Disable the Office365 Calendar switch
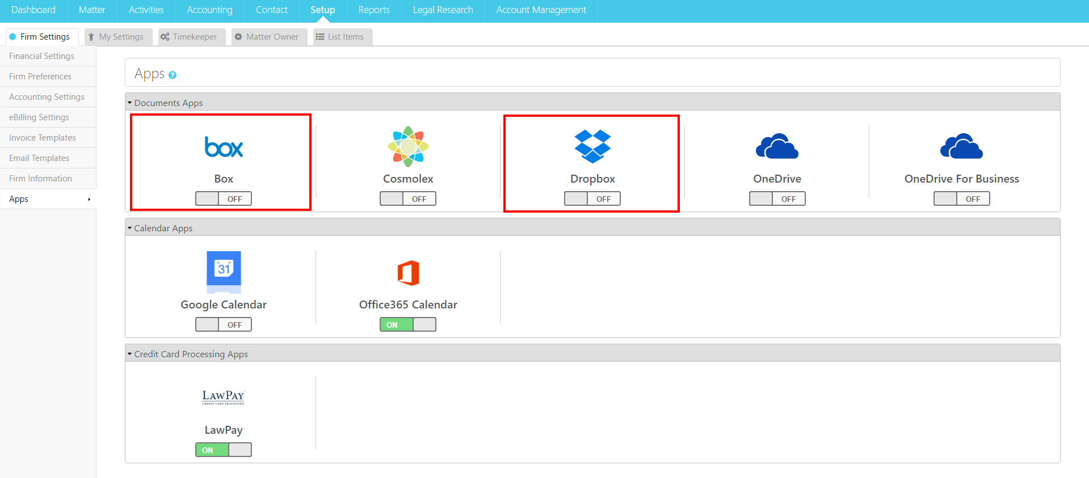 [408, 324]
